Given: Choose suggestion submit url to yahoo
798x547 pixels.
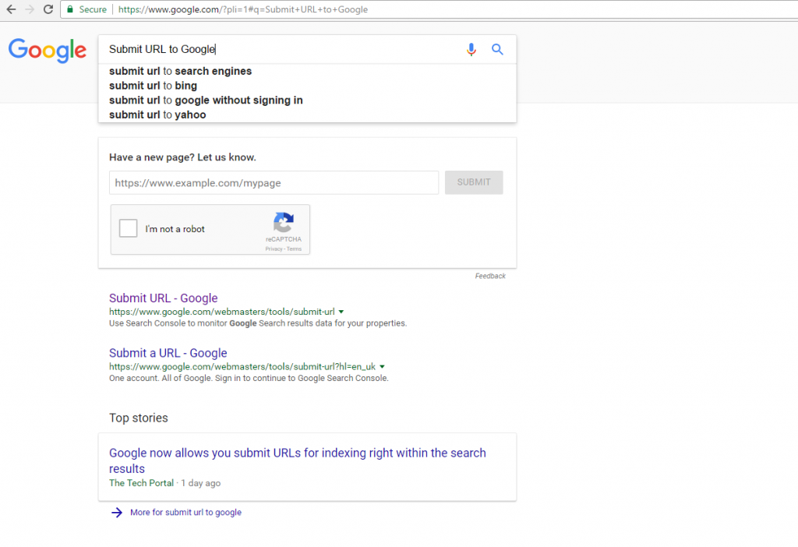Looking at the screenshot, I should click(x=157, y=114).
